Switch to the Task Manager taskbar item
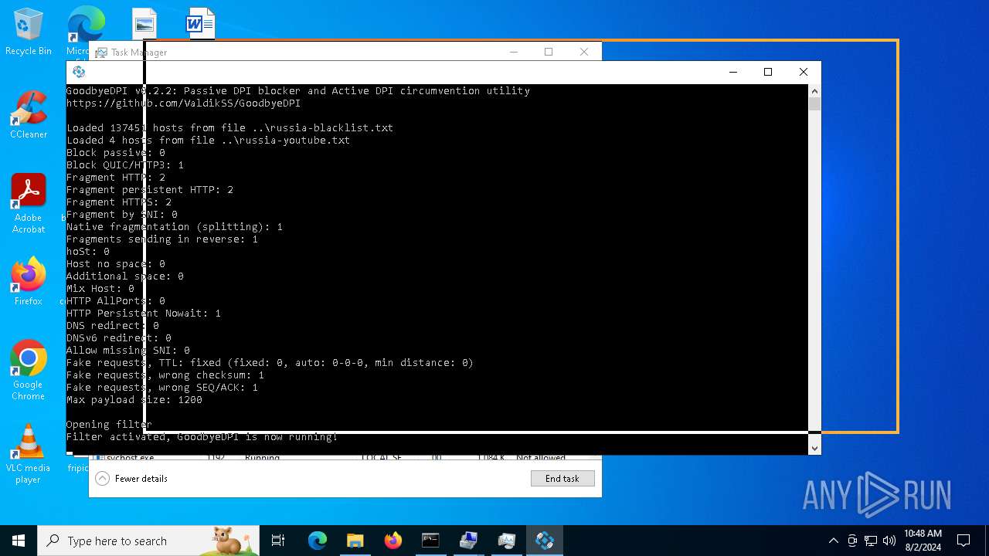The width and height of the screenshot is (989, 556). (506, 541)
